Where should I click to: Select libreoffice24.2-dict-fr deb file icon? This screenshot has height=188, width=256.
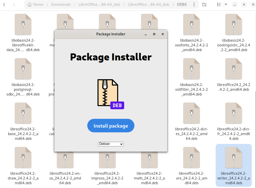tap(234, 113)
